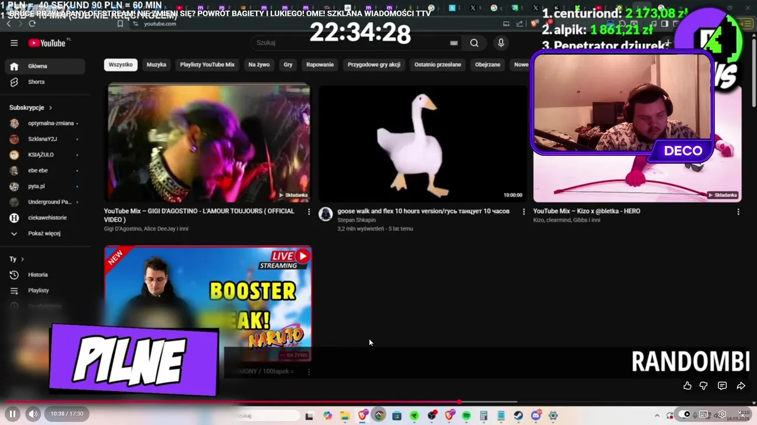
Task: Select the Rapowanie filter chip
Action: [x=320, y=64]
